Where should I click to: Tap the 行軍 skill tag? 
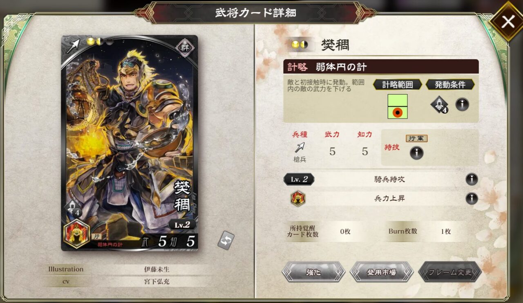416,139
